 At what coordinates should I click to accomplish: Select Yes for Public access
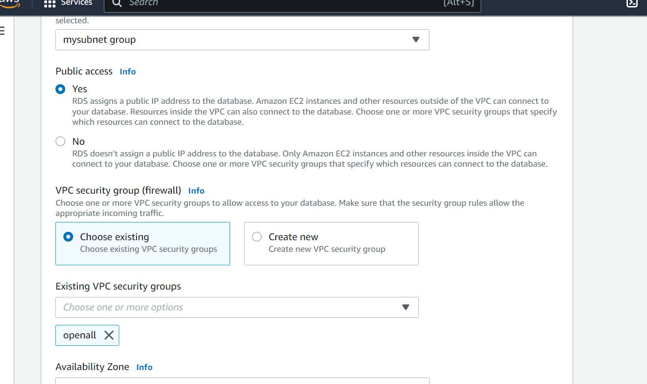click(60, 89)
